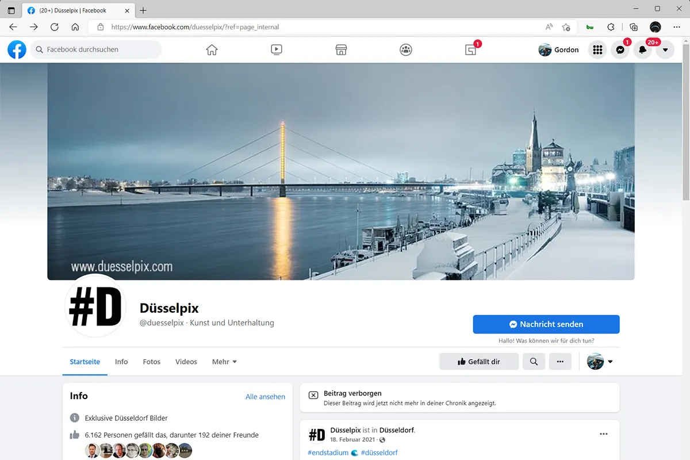Image resolution: width=690 pixels, height=460 pixels.
Task: Switch to the Startseite tab
Action: click(85, 362)
